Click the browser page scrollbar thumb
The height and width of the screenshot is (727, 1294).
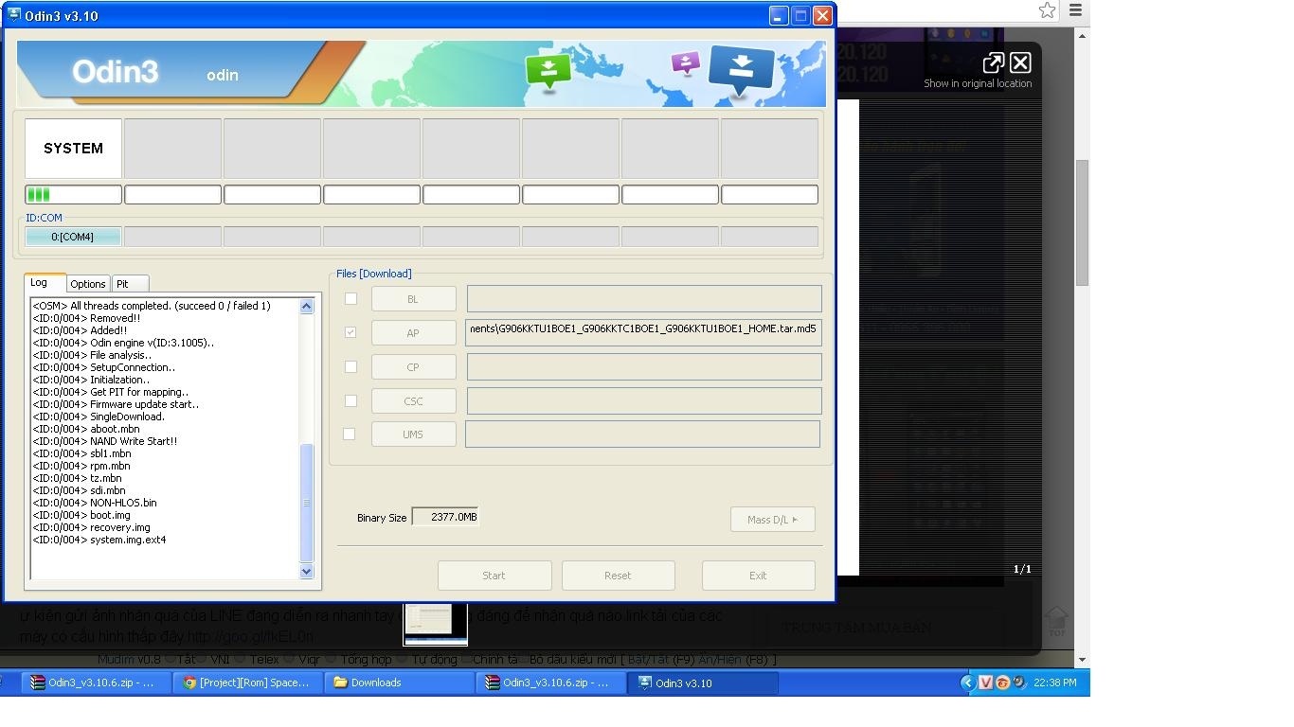(x=1082, y=222)
